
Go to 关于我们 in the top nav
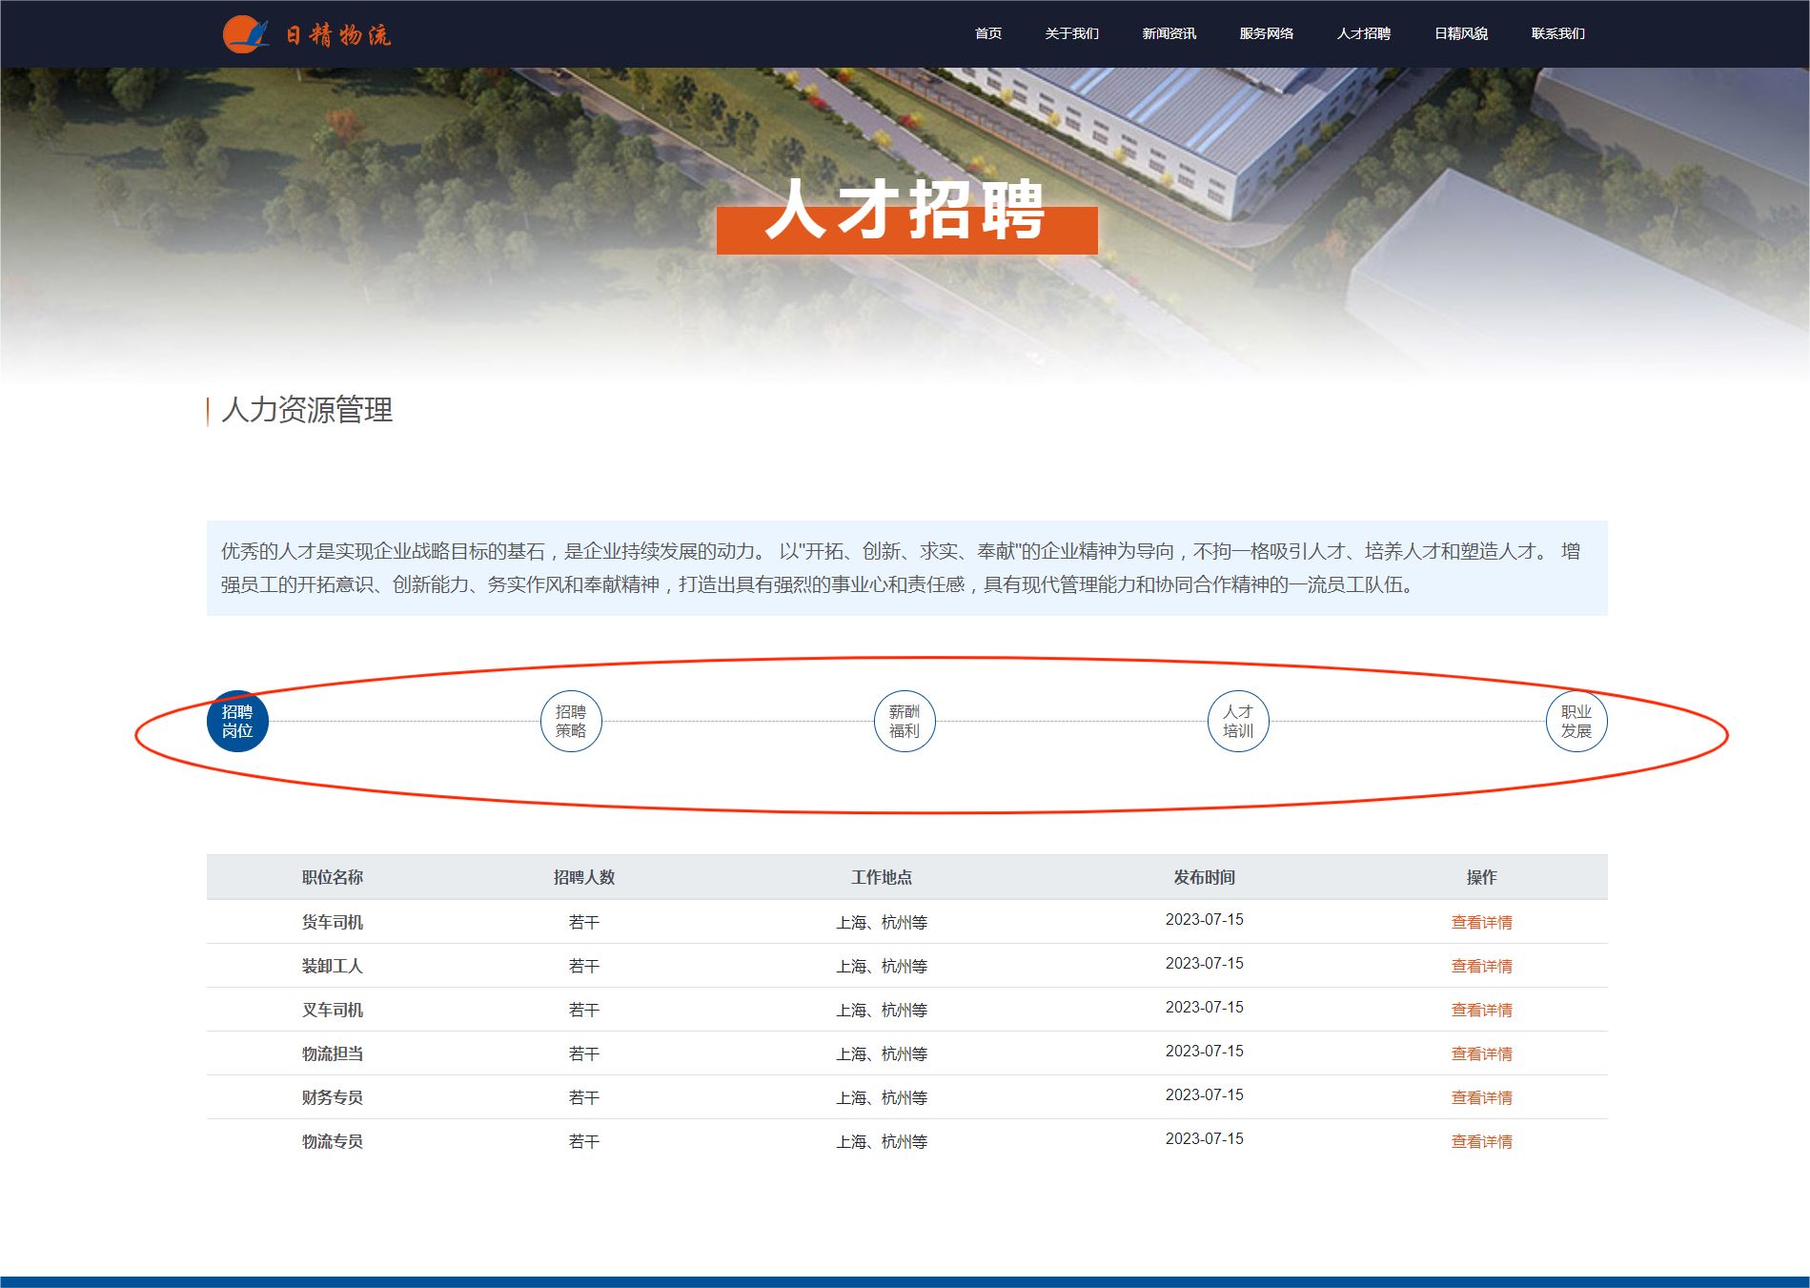(1071, 33)
